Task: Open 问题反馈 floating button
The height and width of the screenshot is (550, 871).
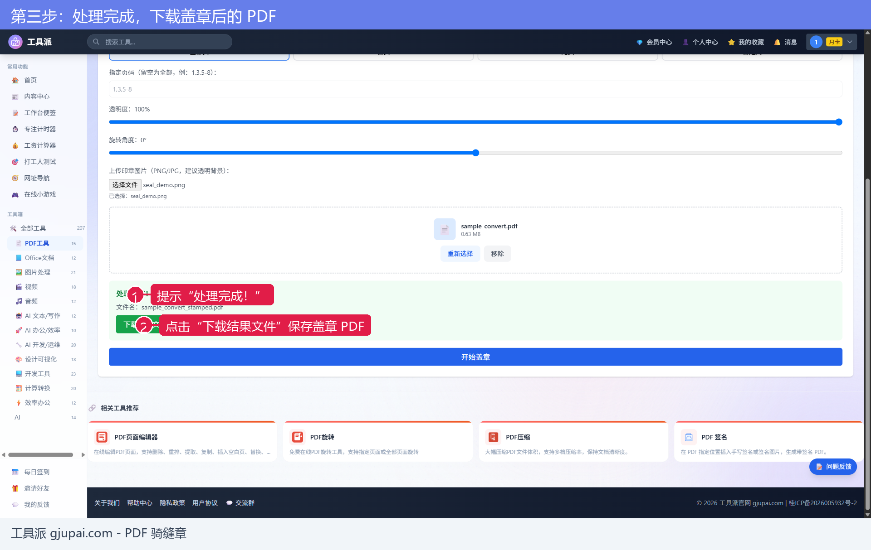Action: (x=833, y=467)
